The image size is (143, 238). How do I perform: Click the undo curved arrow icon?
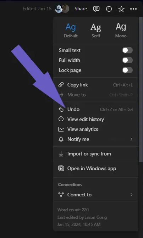coord(61,109)
